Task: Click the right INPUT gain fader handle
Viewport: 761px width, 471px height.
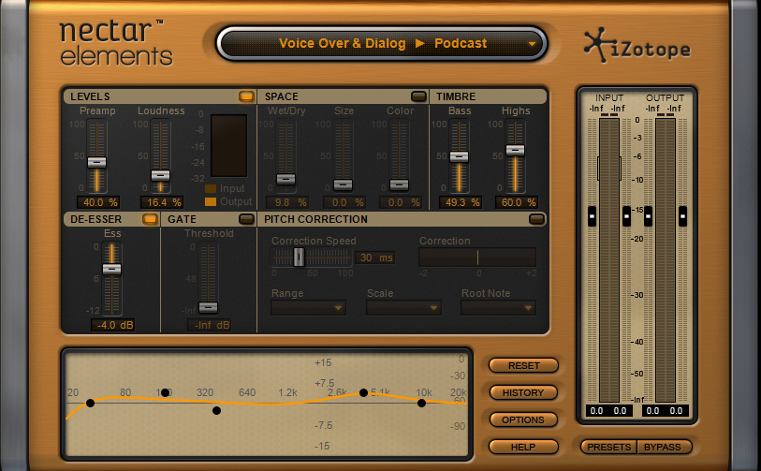Action: click(x=626, y=216)
